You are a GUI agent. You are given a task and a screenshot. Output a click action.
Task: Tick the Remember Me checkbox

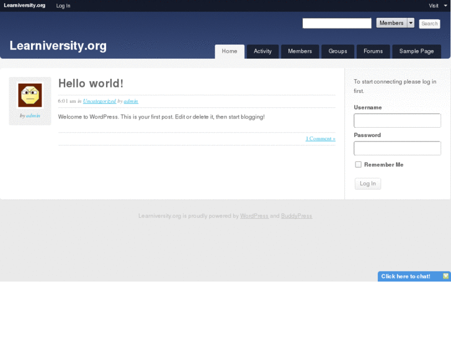(358, 164)
